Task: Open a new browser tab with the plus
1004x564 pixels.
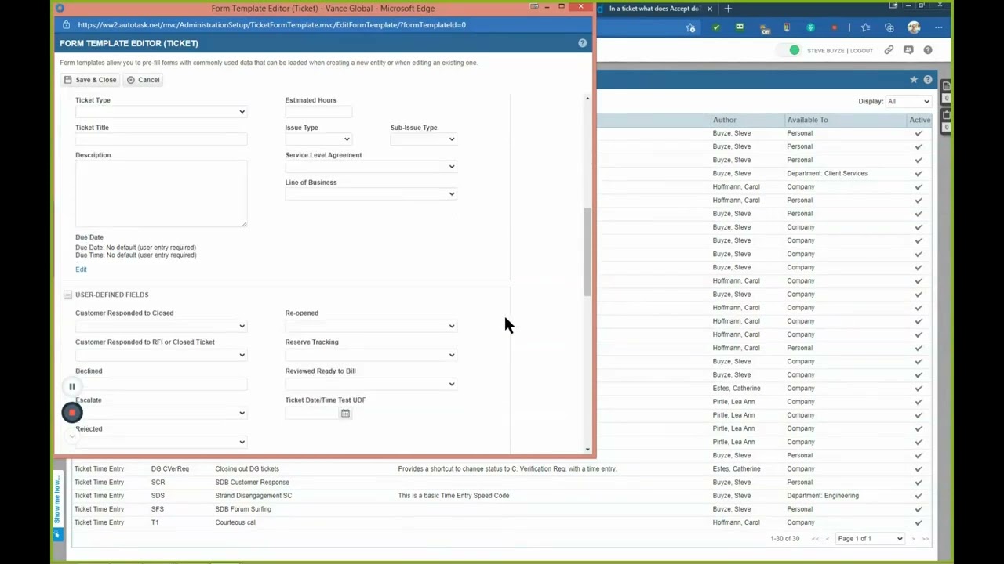Action: point(728,9)
